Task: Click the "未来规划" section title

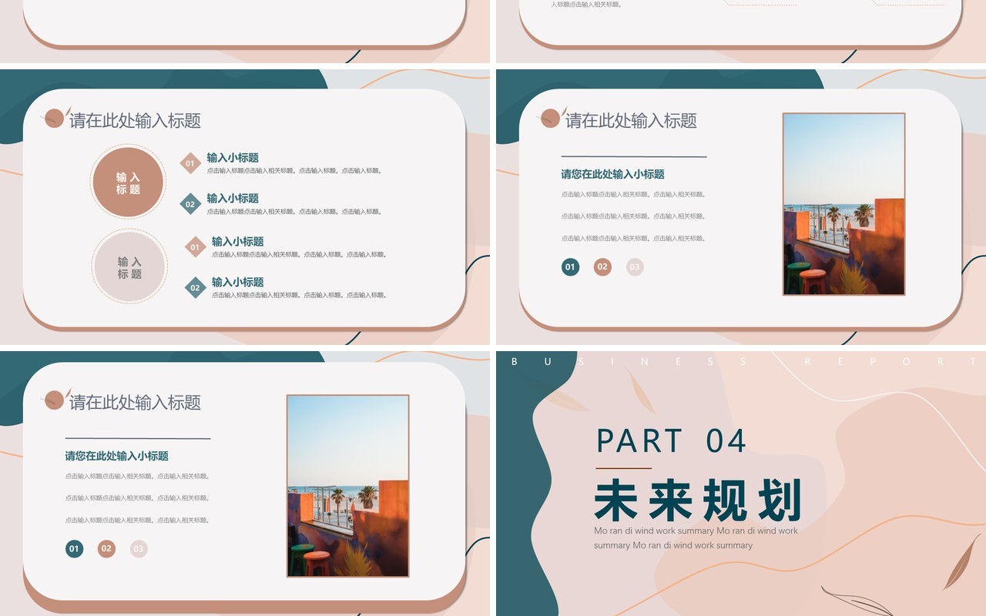Action: (699, 500)
